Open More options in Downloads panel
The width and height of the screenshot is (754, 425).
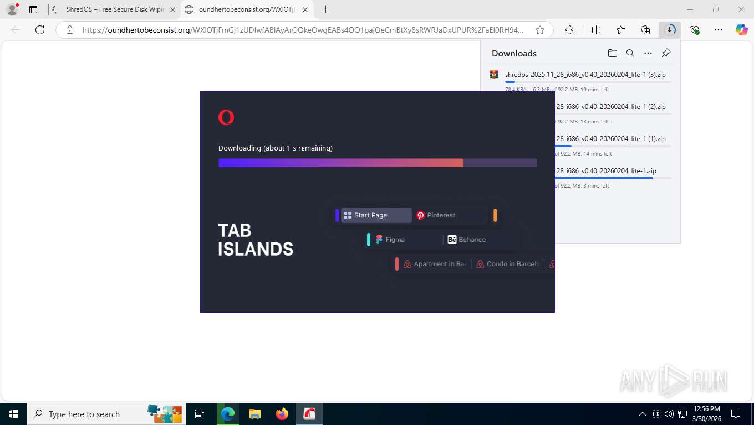[x=648, y=53]
